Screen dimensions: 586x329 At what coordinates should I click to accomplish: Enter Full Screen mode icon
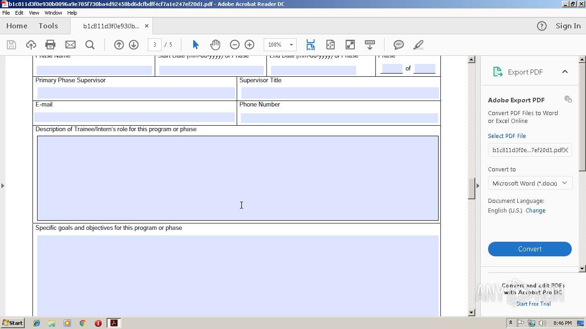[x=350, y=45]
